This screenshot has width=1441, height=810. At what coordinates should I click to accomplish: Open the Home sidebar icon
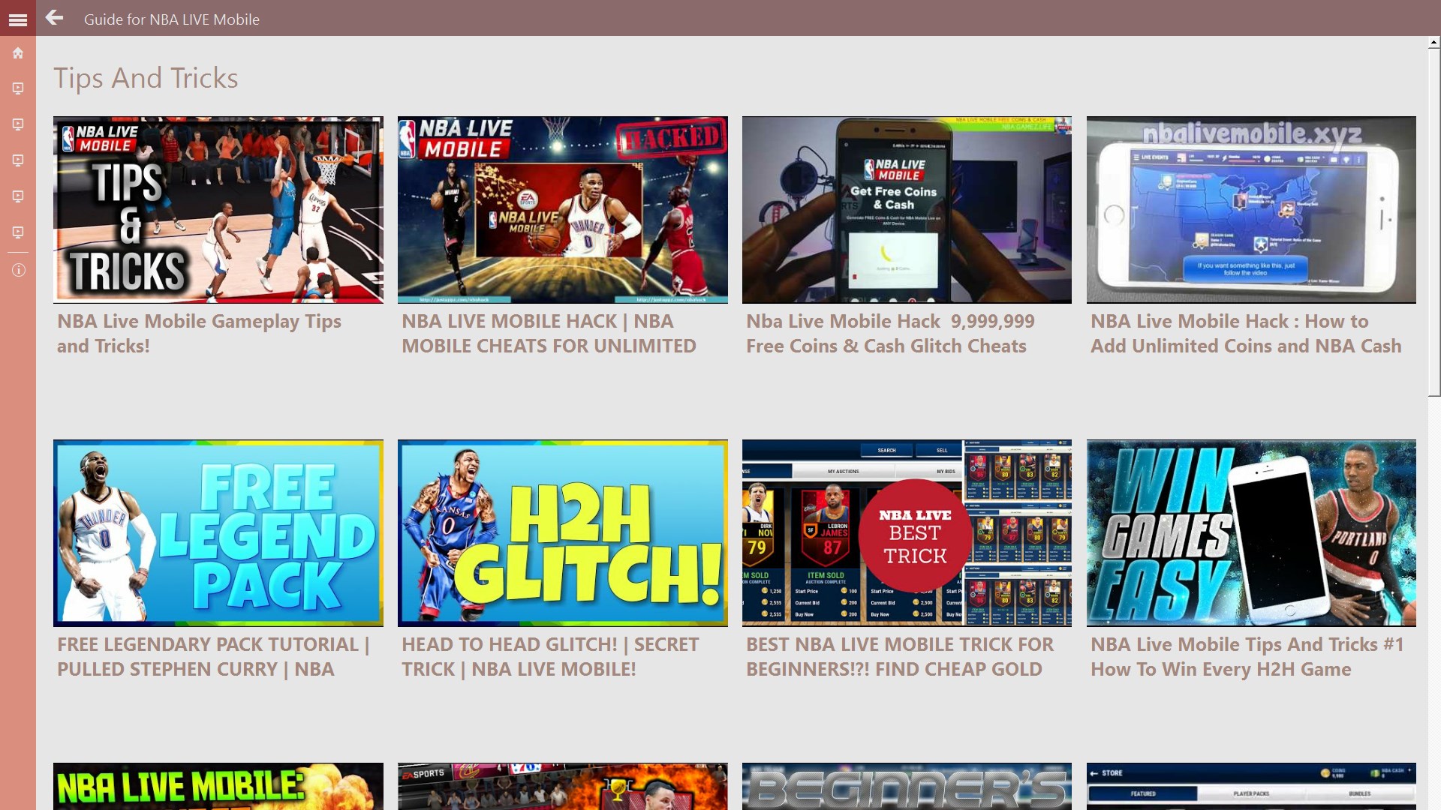click(18, 53)
